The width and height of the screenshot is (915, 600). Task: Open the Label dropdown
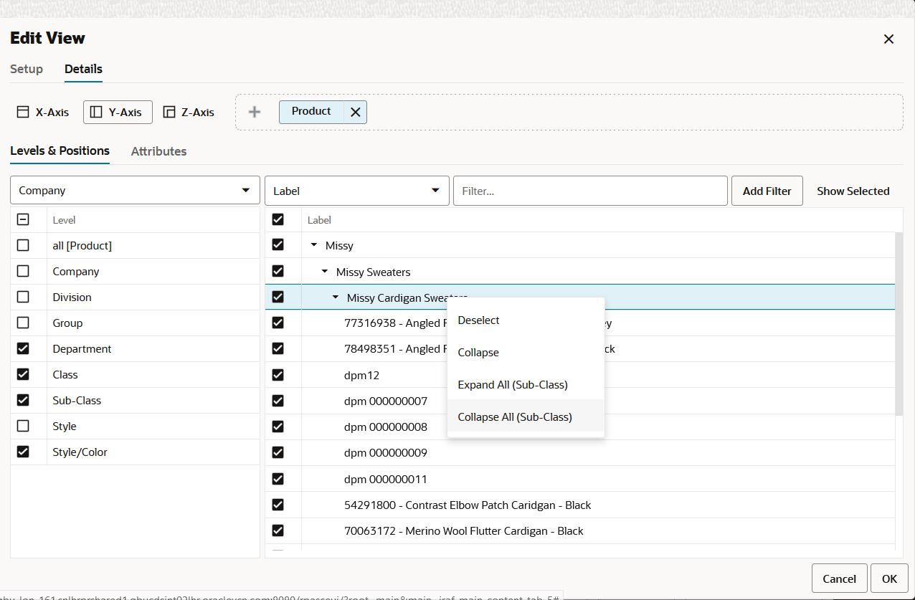click(357, 191)
